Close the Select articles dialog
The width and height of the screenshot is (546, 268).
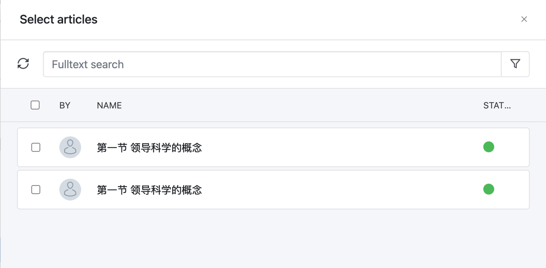(524, 19)
